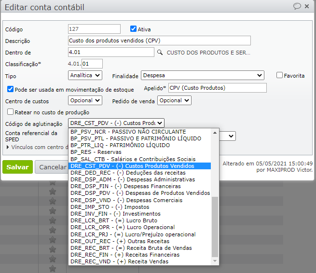Open the Pedido de venda Opcional dropdown
This screenshot has width=316, height=273.
[x=174, y=100]
